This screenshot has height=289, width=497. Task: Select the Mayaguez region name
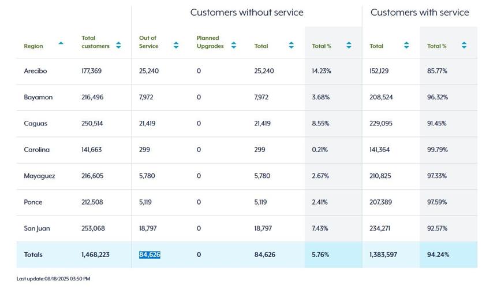[x=39, y=176]
